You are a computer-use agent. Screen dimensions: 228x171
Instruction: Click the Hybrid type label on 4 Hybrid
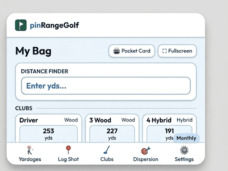point(184,120)
